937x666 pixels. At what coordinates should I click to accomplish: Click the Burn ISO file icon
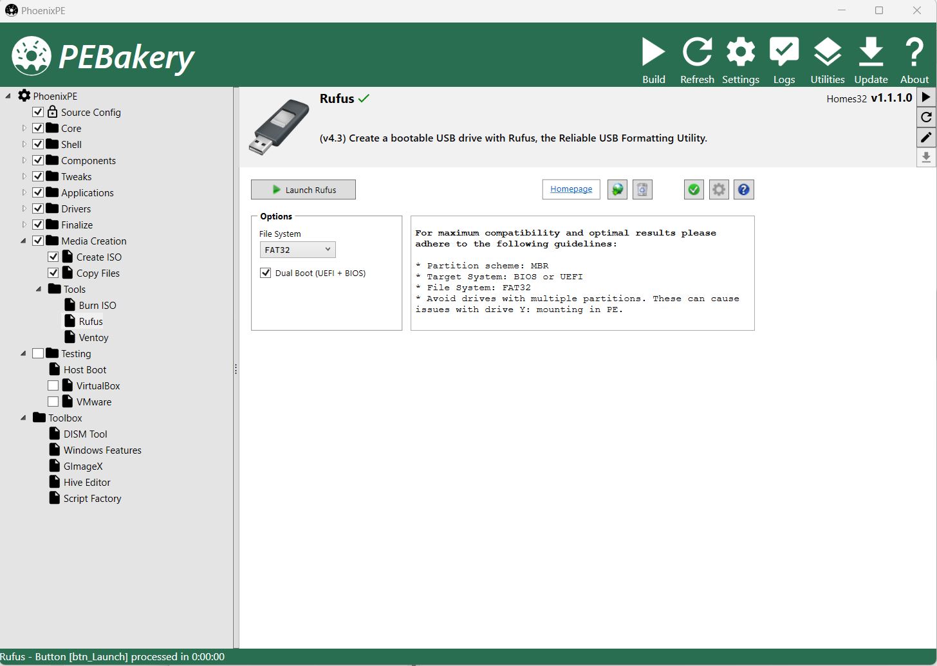coord(70,305)
